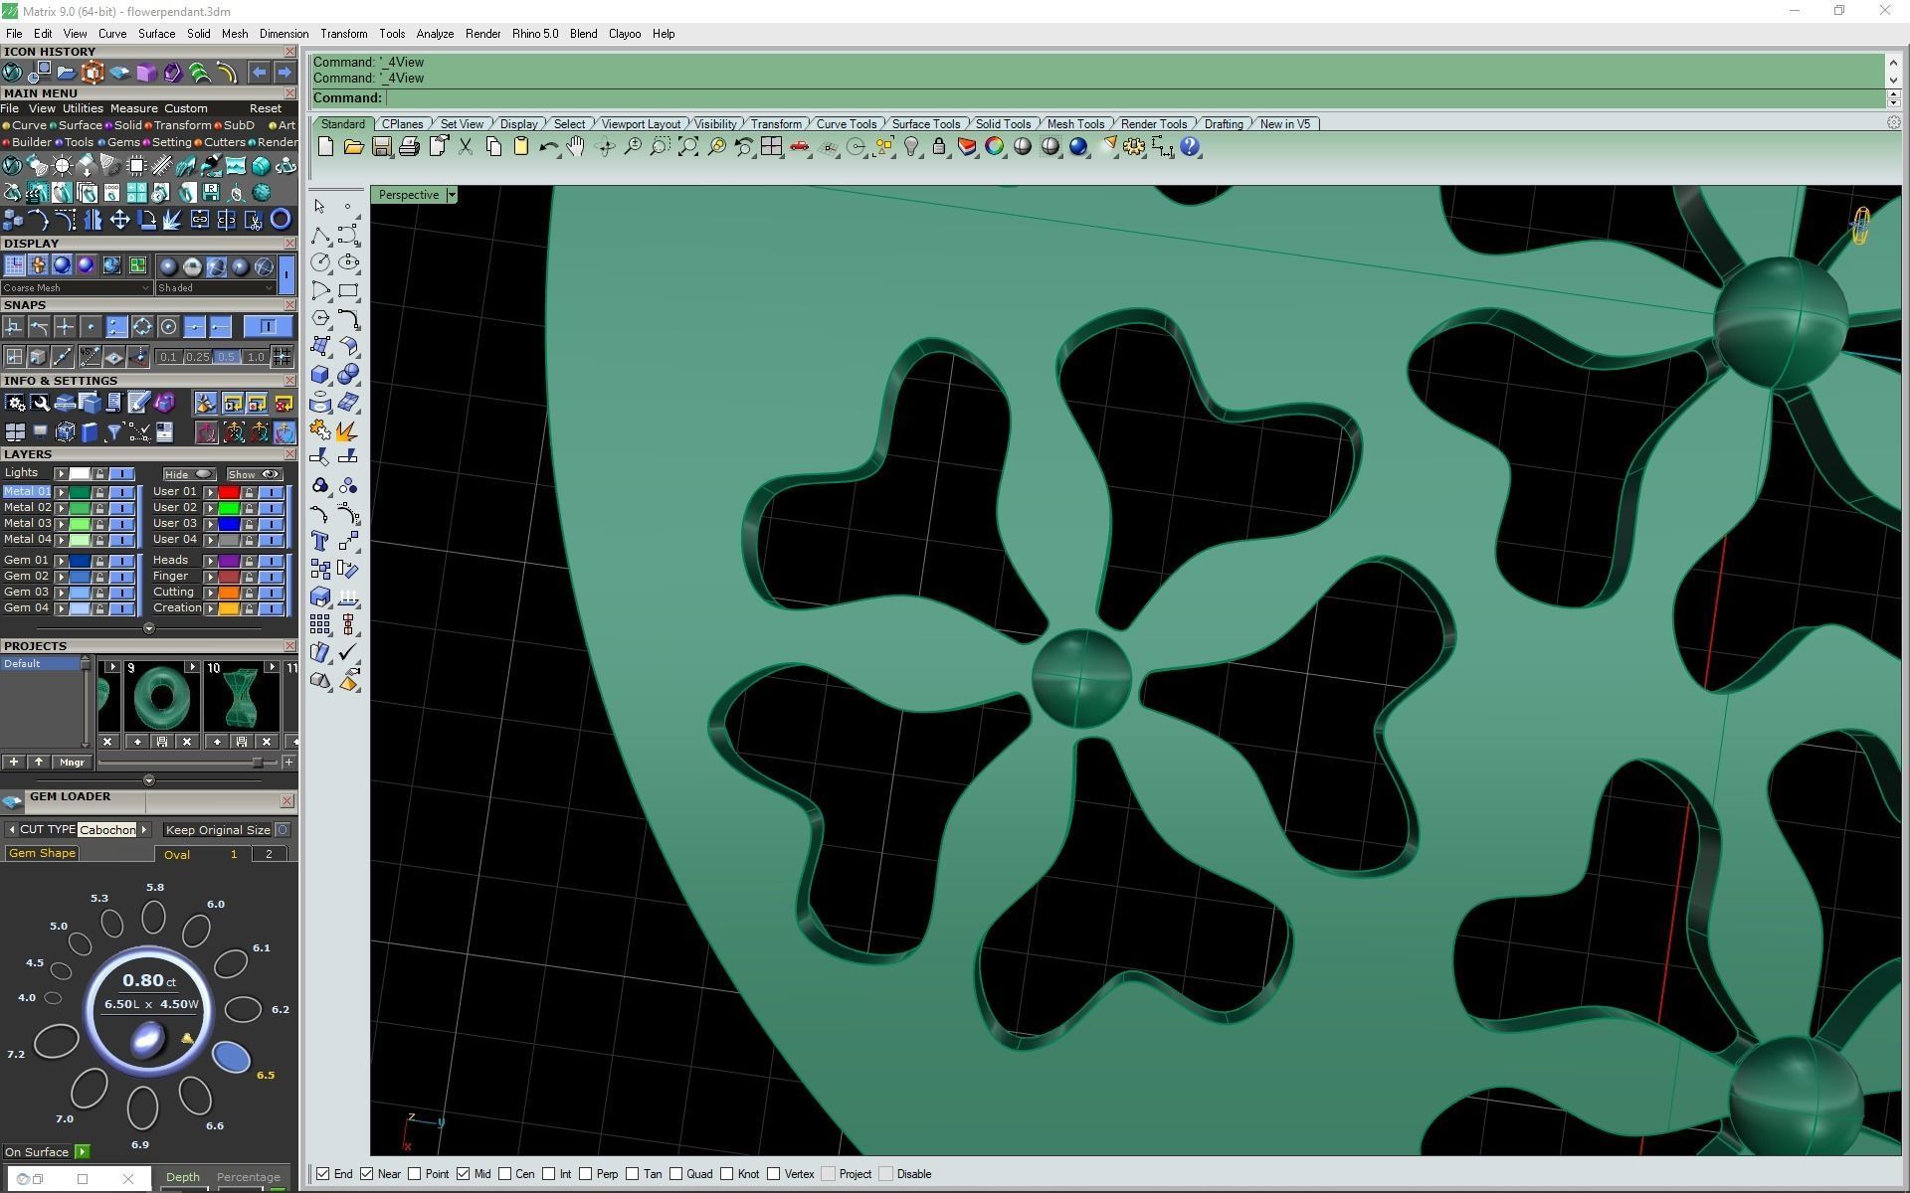Open the Transform menu in menu bar
The width and height of the screenshot is (1910, 1193).
(343, 34)
